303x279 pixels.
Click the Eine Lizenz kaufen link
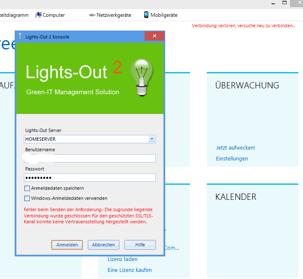coord(130,270)
